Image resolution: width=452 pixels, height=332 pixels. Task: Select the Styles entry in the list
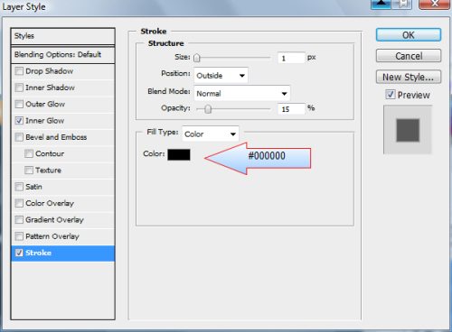pos(62,36)
